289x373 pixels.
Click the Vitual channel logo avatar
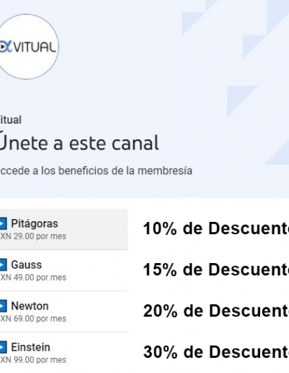tap(27, 46)
